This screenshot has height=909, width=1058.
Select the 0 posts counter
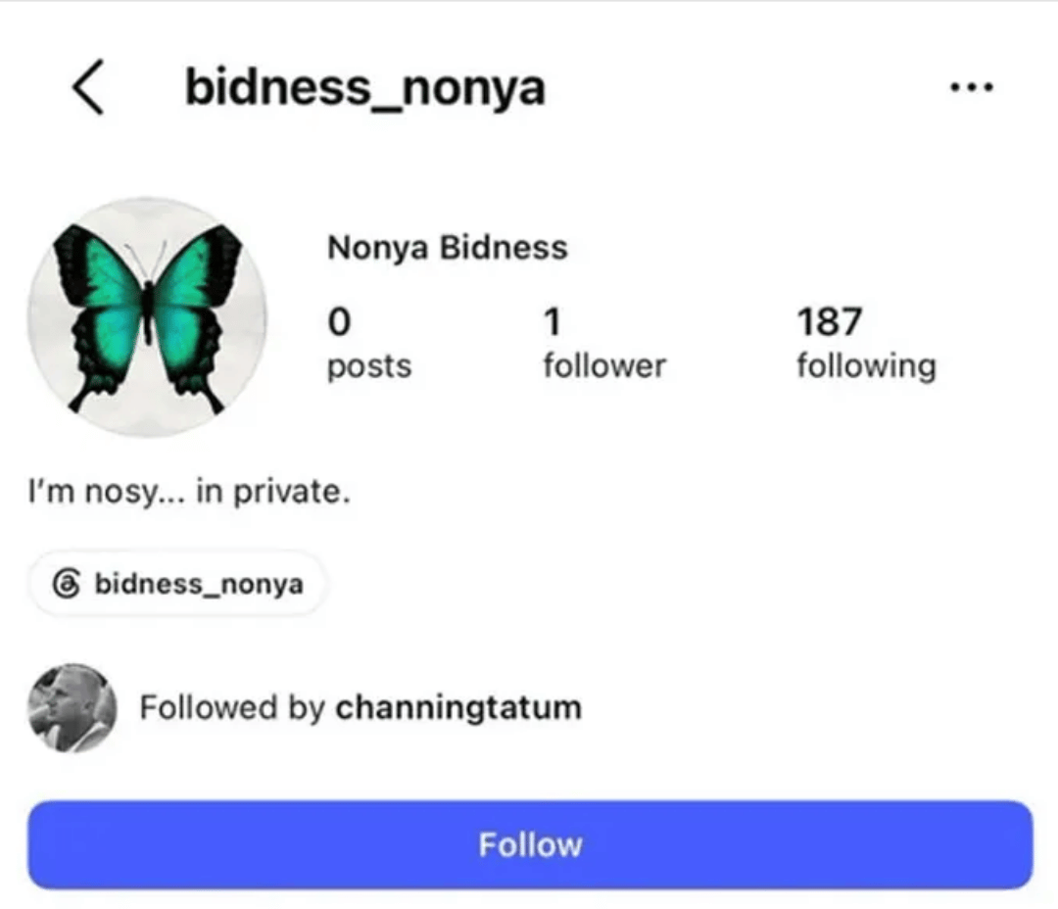369,343
